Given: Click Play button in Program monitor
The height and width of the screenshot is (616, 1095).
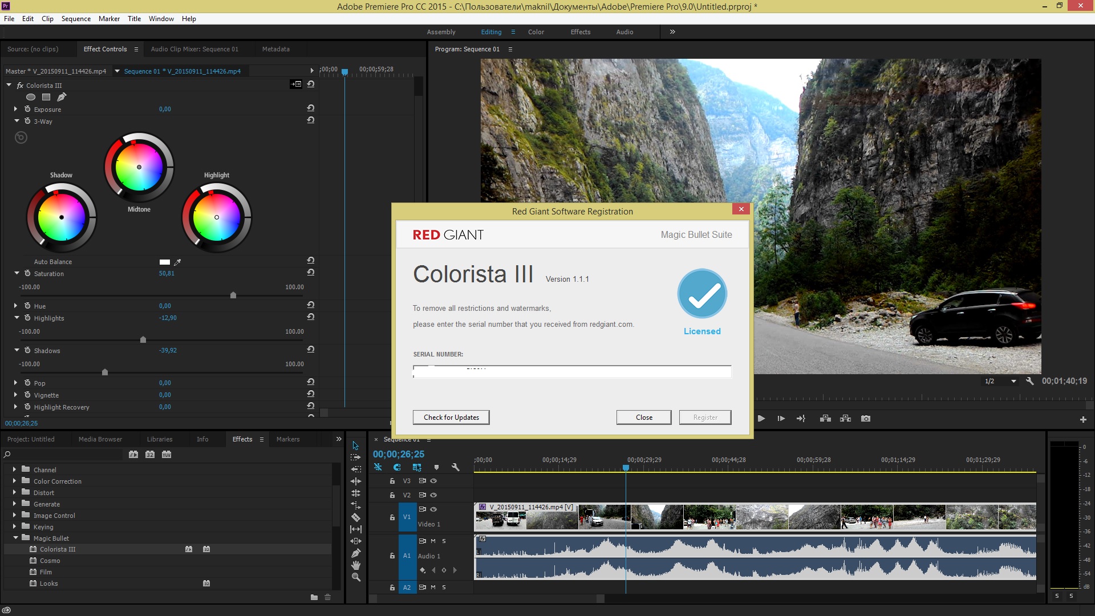Looking at the screenshot, I should click(761, 419).
